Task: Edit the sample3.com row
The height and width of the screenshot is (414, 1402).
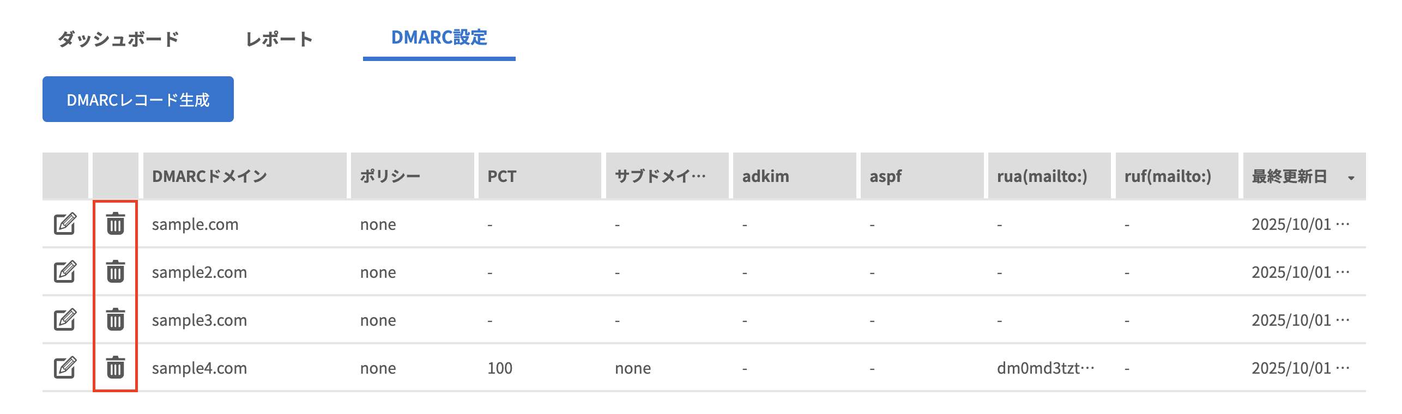Action: pos(65,320)
